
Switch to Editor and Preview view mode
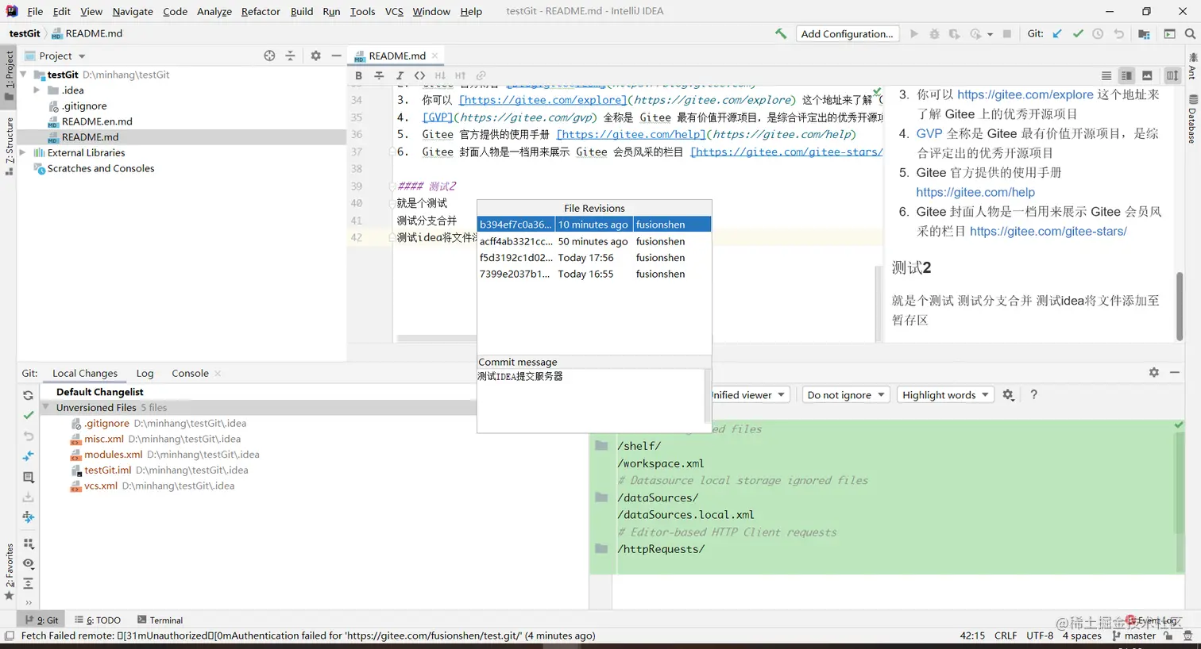(1126, 75)
